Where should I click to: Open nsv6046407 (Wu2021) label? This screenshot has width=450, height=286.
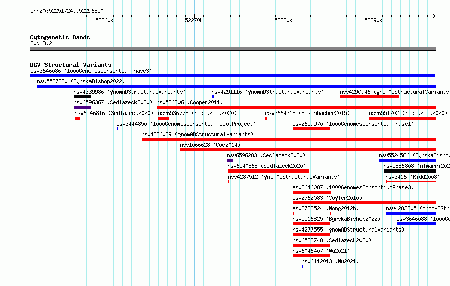(322, 251)
